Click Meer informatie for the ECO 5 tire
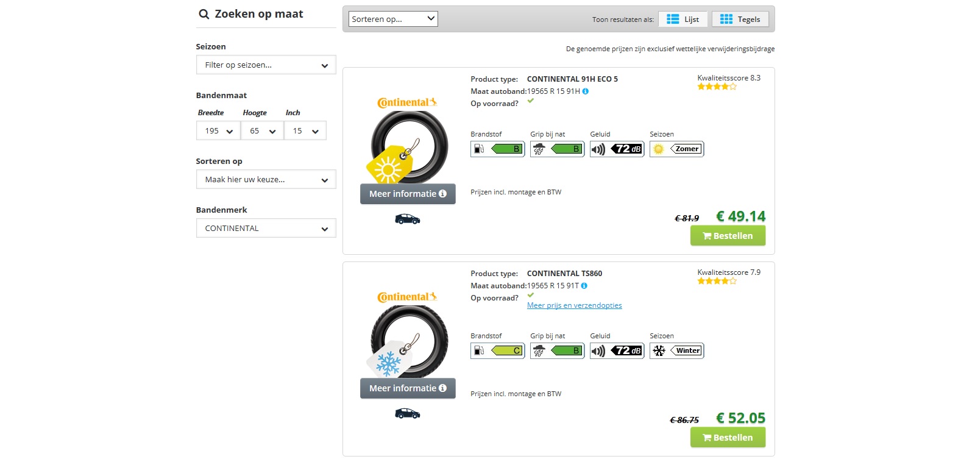The height and width of the screenshot is (462, 975). pyautogui.click(x=408, y=194)
